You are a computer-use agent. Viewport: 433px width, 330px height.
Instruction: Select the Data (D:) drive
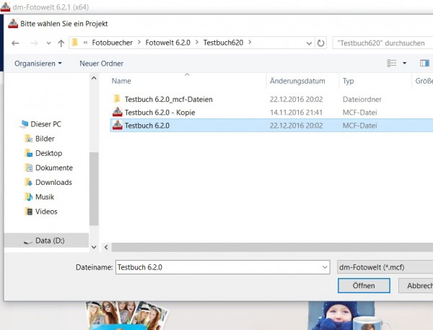pyautogui.click(x=49, y=240)
